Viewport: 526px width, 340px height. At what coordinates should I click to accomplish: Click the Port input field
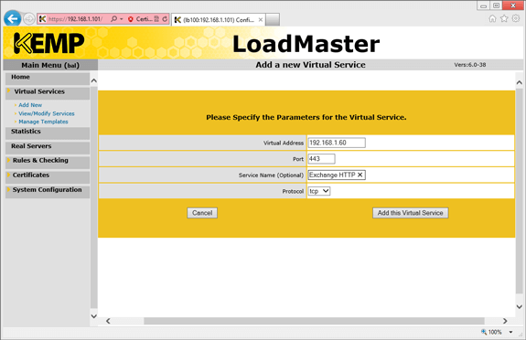click(321, 159)
